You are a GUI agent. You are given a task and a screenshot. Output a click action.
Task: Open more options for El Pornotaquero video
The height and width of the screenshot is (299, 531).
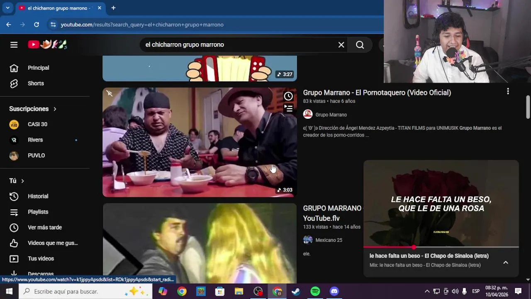tap(508, 91)
